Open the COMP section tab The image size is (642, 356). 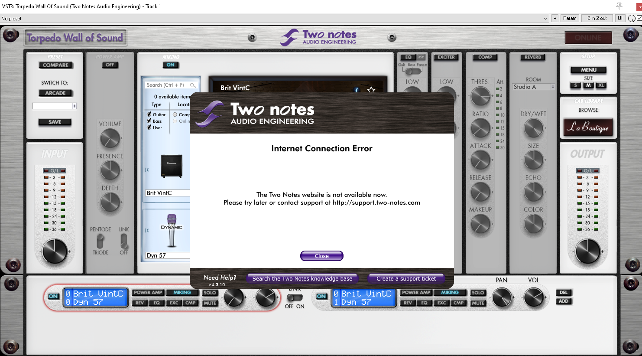pos(485,57)
